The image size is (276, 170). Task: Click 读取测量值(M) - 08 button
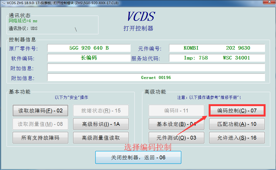(x=40, y=124)
